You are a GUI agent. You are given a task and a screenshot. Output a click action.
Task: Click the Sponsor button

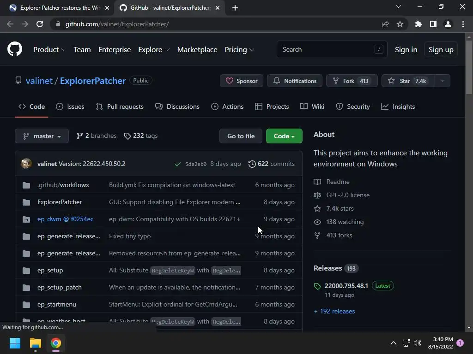(242, 81)
